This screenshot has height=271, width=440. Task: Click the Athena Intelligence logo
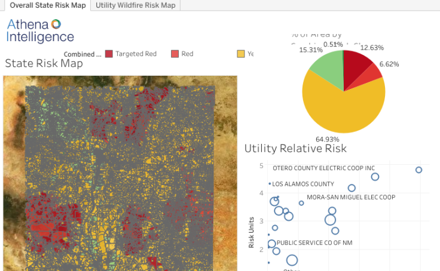click(39, 30)
